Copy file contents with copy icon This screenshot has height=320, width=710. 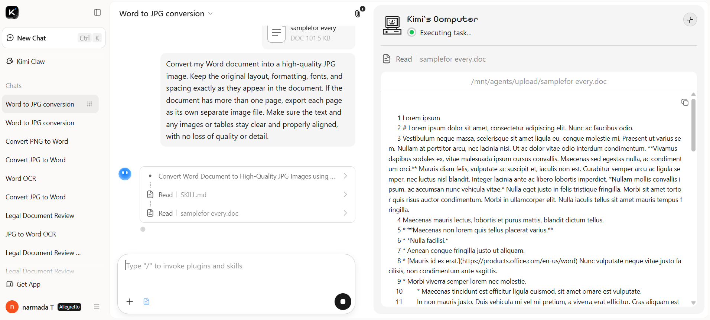coord(685,102)
